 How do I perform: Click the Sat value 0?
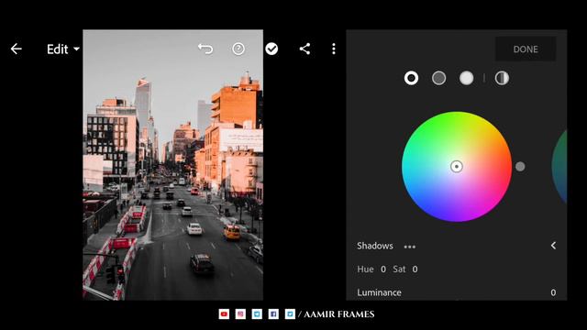(x=415, y=269)
